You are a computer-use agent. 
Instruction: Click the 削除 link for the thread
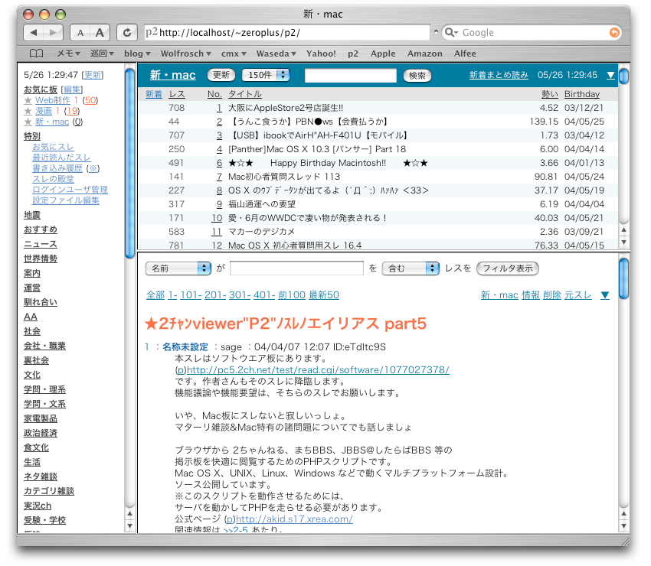click(x=551, y=294)
